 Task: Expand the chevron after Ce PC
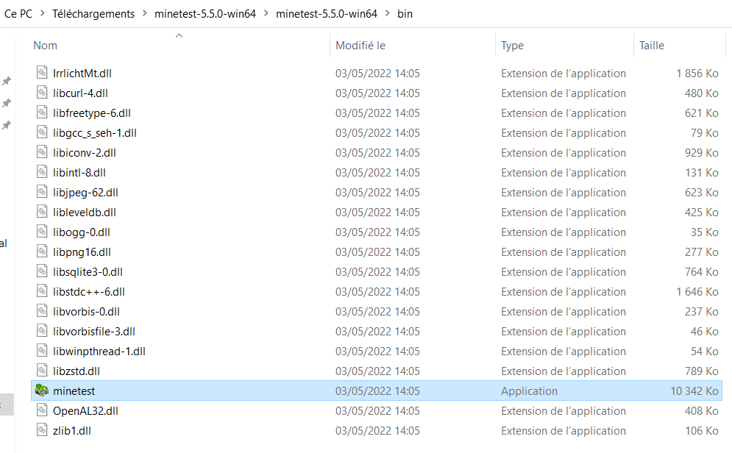[43, 13]
